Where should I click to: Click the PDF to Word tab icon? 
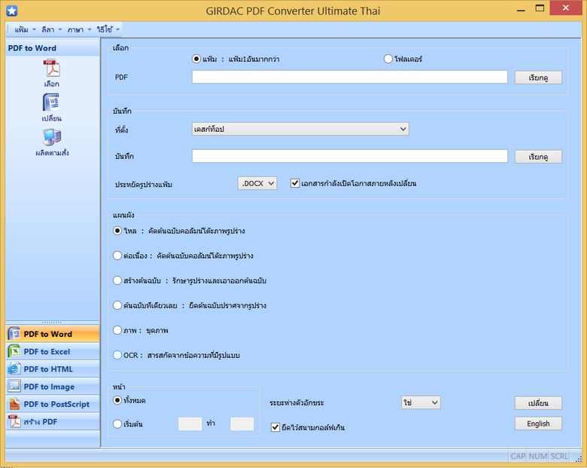click(x=14, y=333)
